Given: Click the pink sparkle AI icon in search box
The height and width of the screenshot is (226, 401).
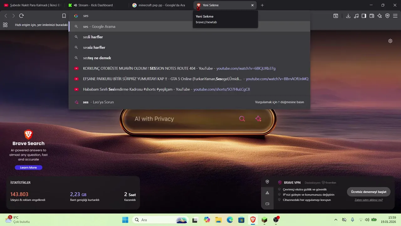Looking at the screenshot, I should pos(258,119).
